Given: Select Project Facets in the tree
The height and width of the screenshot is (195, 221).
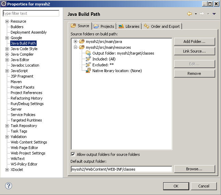Looking at the screenshot, I should point(23,87).
